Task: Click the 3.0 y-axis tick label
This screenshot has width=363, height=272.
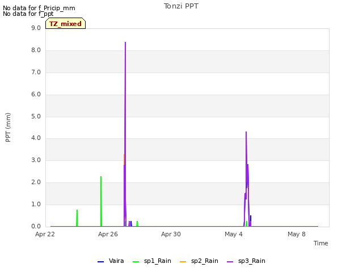Action: [36, 160]
